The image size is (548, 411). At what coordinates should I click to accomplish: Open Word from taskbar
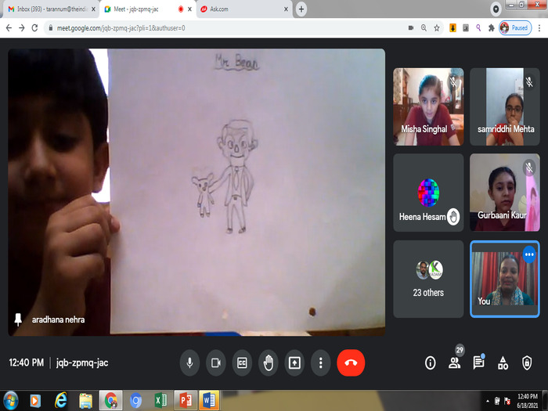click(209, 401)
